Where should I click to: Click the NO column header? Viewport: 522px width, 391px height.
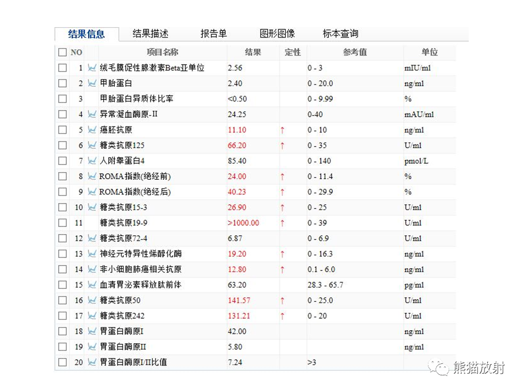[x=76, y=53]
